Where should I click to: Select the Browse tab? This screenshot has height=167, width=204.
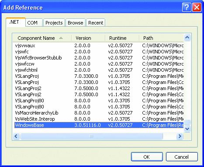click(76, 23)
